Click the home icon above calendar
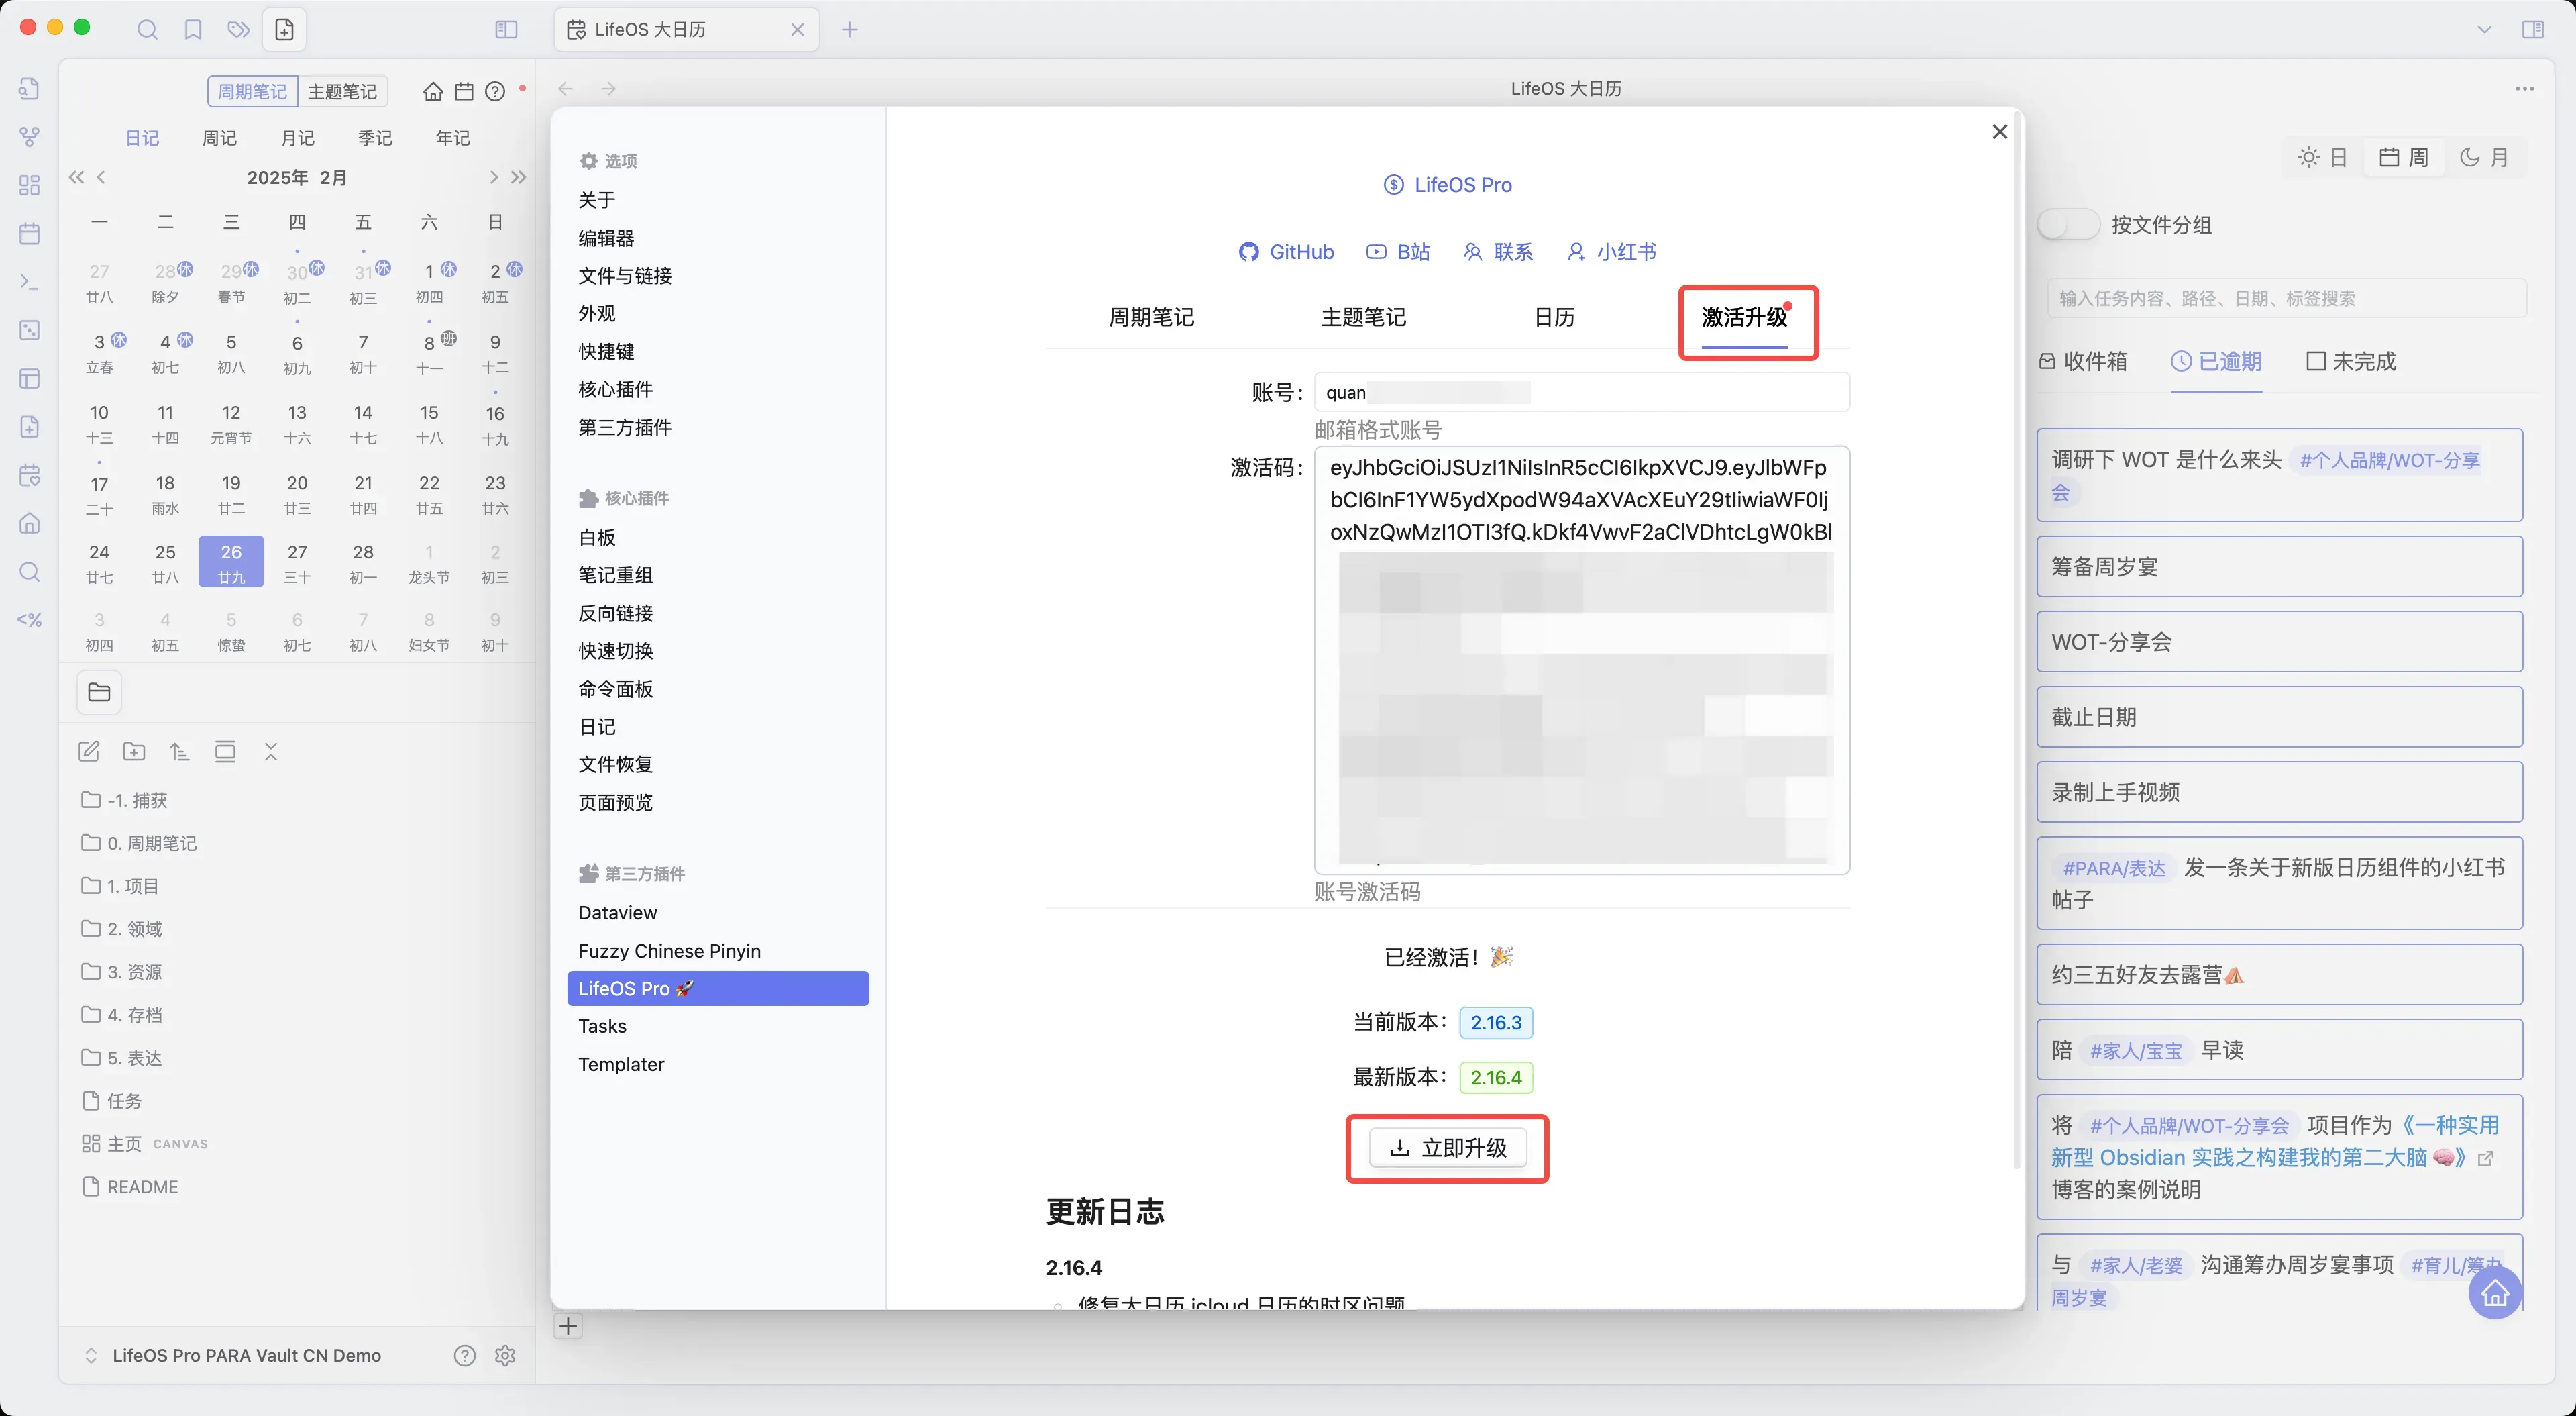The height and width of the screenshot is (1416, 2576). (432, 91)
